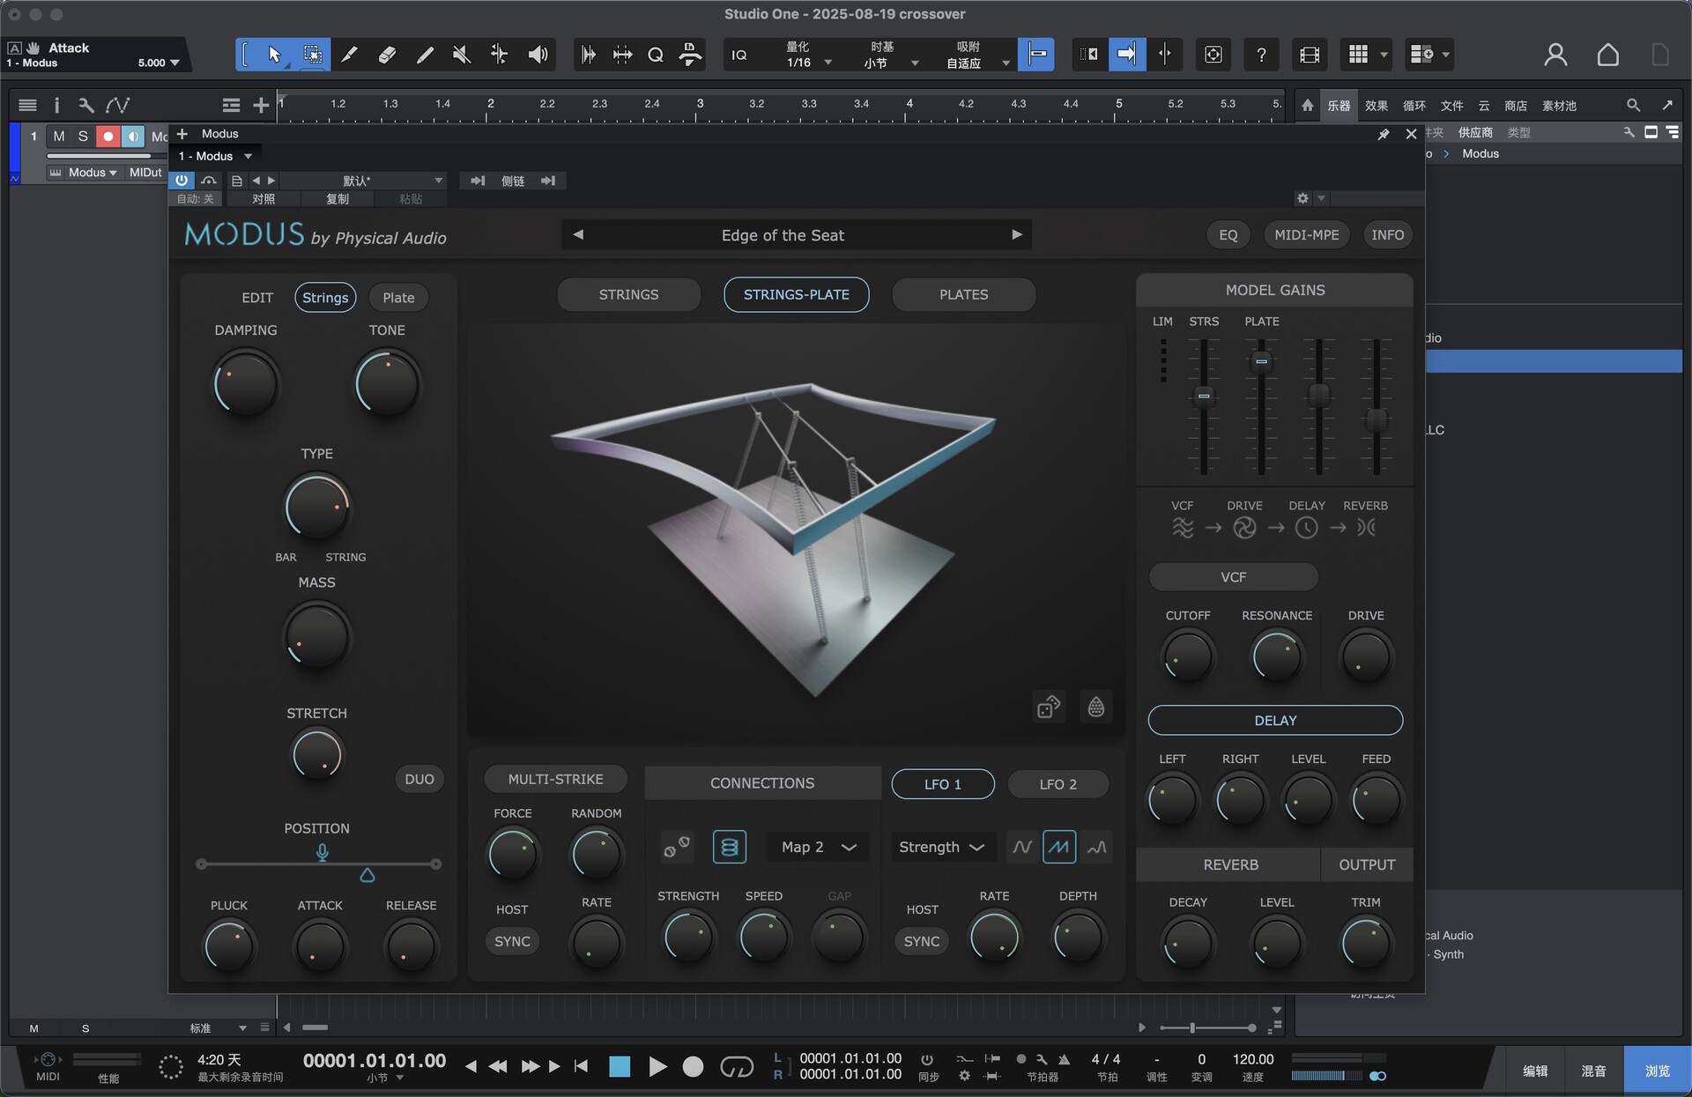
Task: Adjust the PLATE gain fader
Action: pos(1261,361)
